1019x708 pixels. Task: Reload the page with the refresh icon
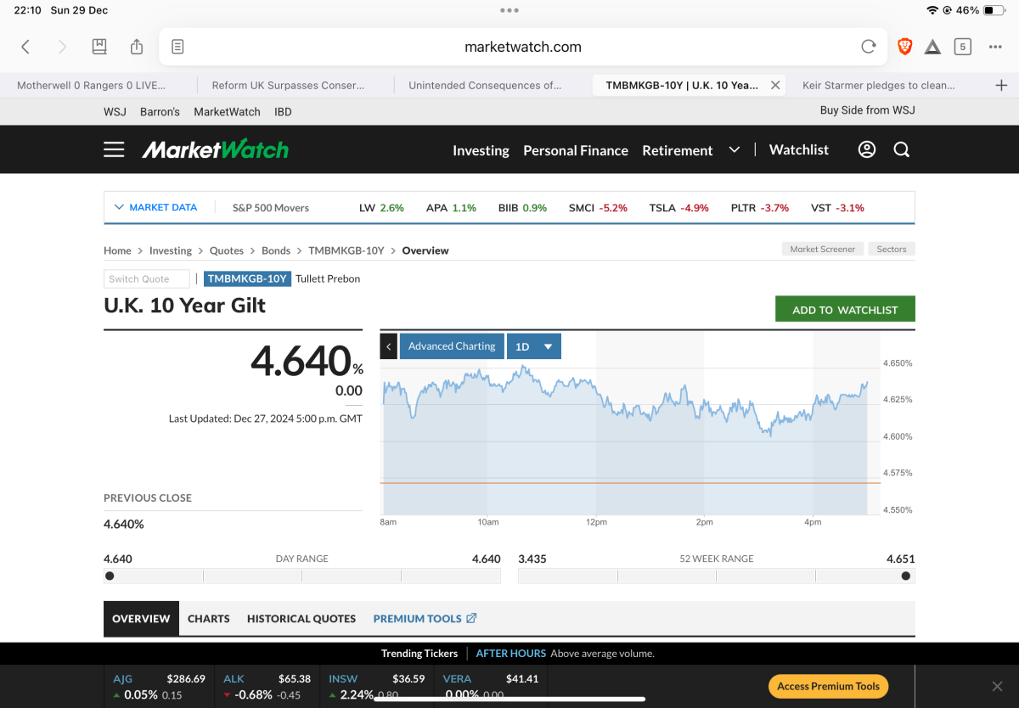[x=868, y=47]
